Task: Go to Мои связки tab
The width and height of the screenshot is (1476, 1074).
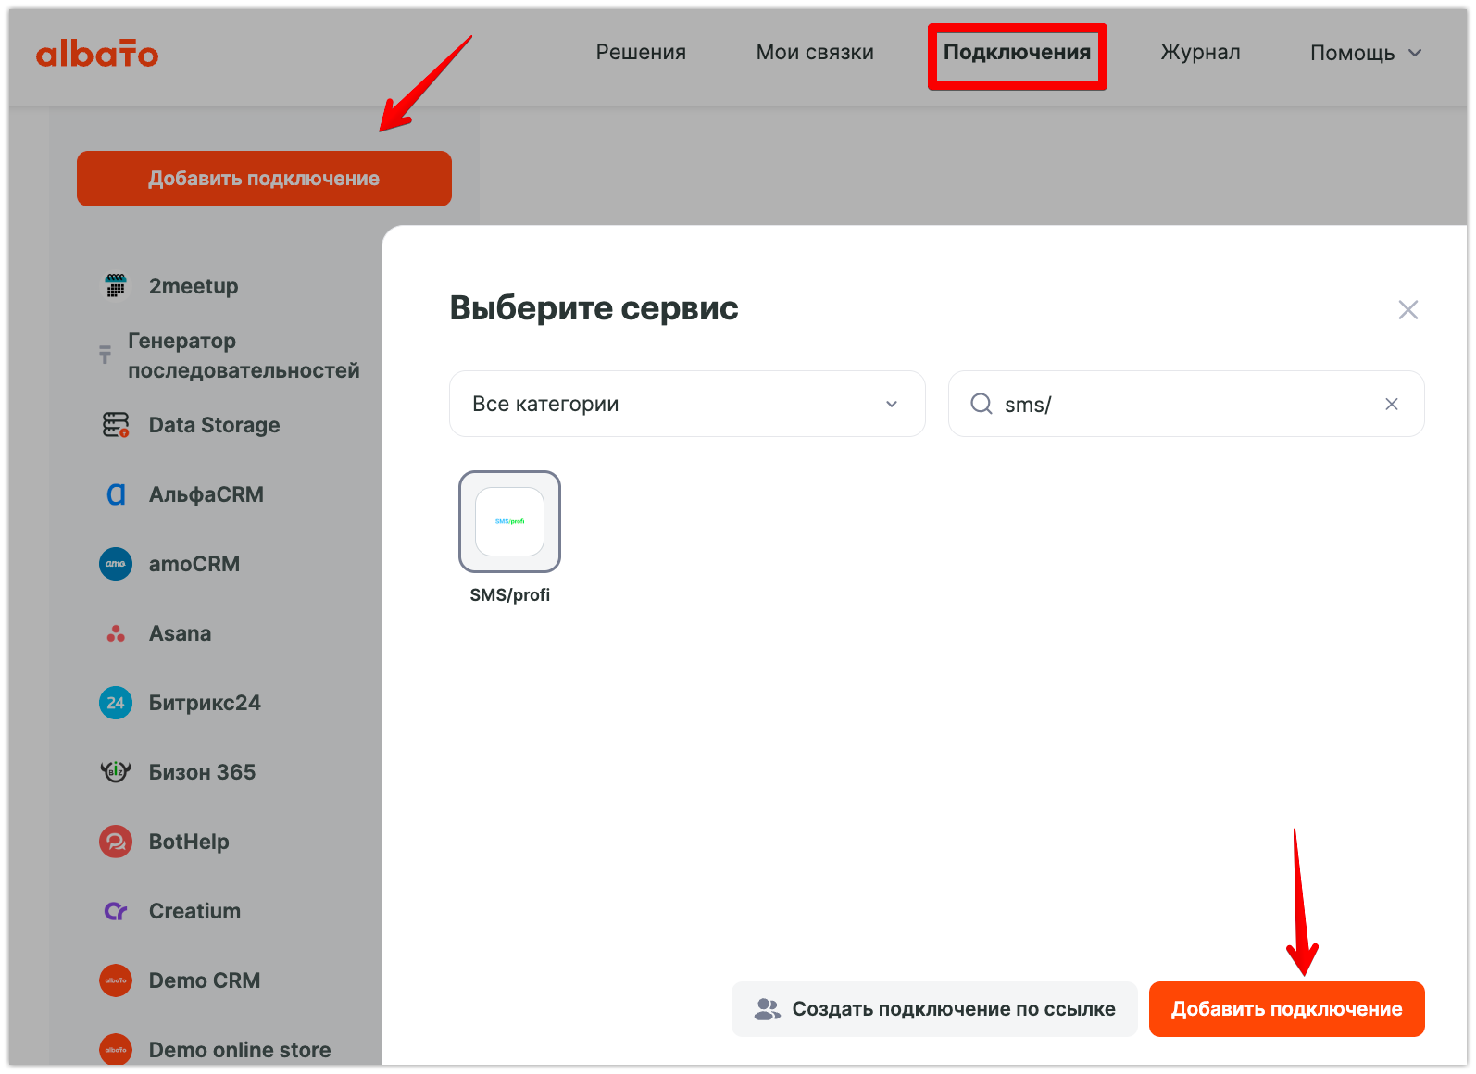Action: coord(815,53)
